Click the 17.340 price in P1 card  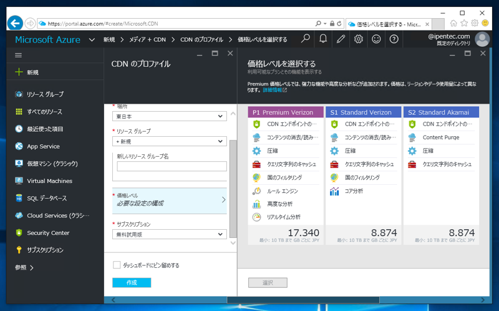[x=303, y=232]
